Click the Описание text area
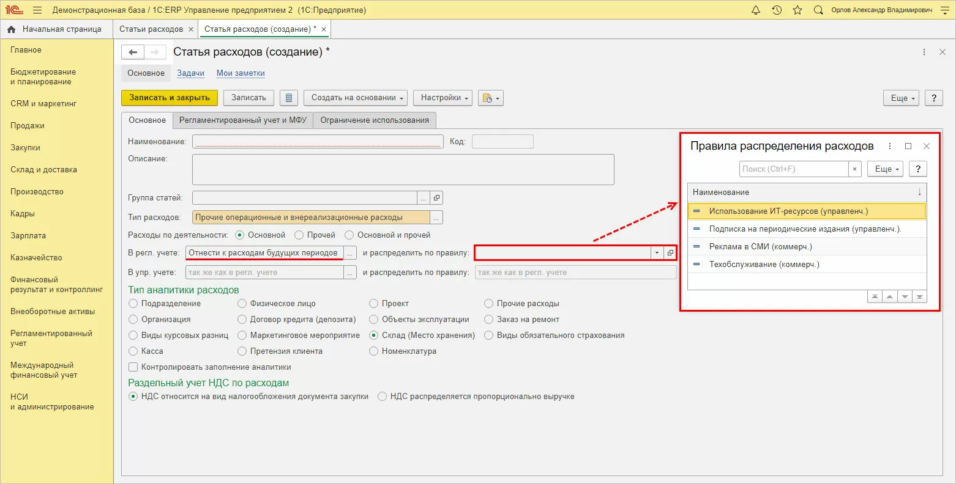 click(403, 169)
